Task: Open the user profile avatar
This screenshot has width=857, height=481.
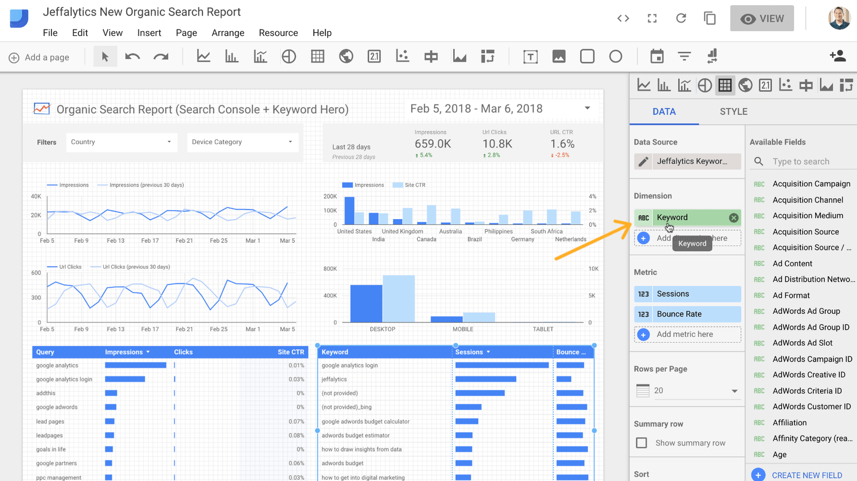Action: click(x=839, y=18)
